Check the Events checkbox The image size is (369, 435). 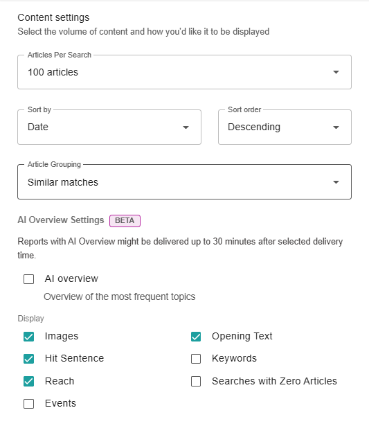pyautogui.click(x=29, y=404)
